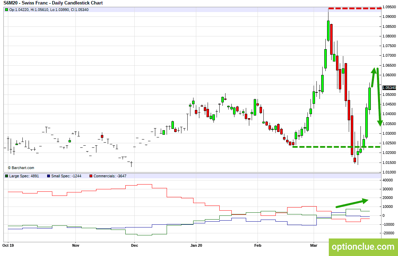Click the 'Large Spec: 4891' legend label
Image resolution: width=398 pixels, height=256 pixels.
tap(24, 176)
